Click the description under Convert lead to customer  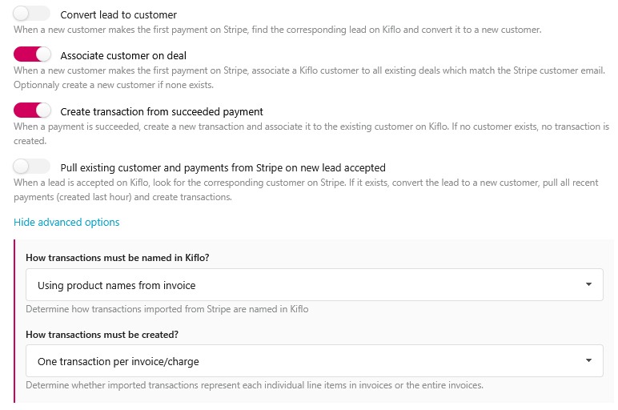coord(277,30)
